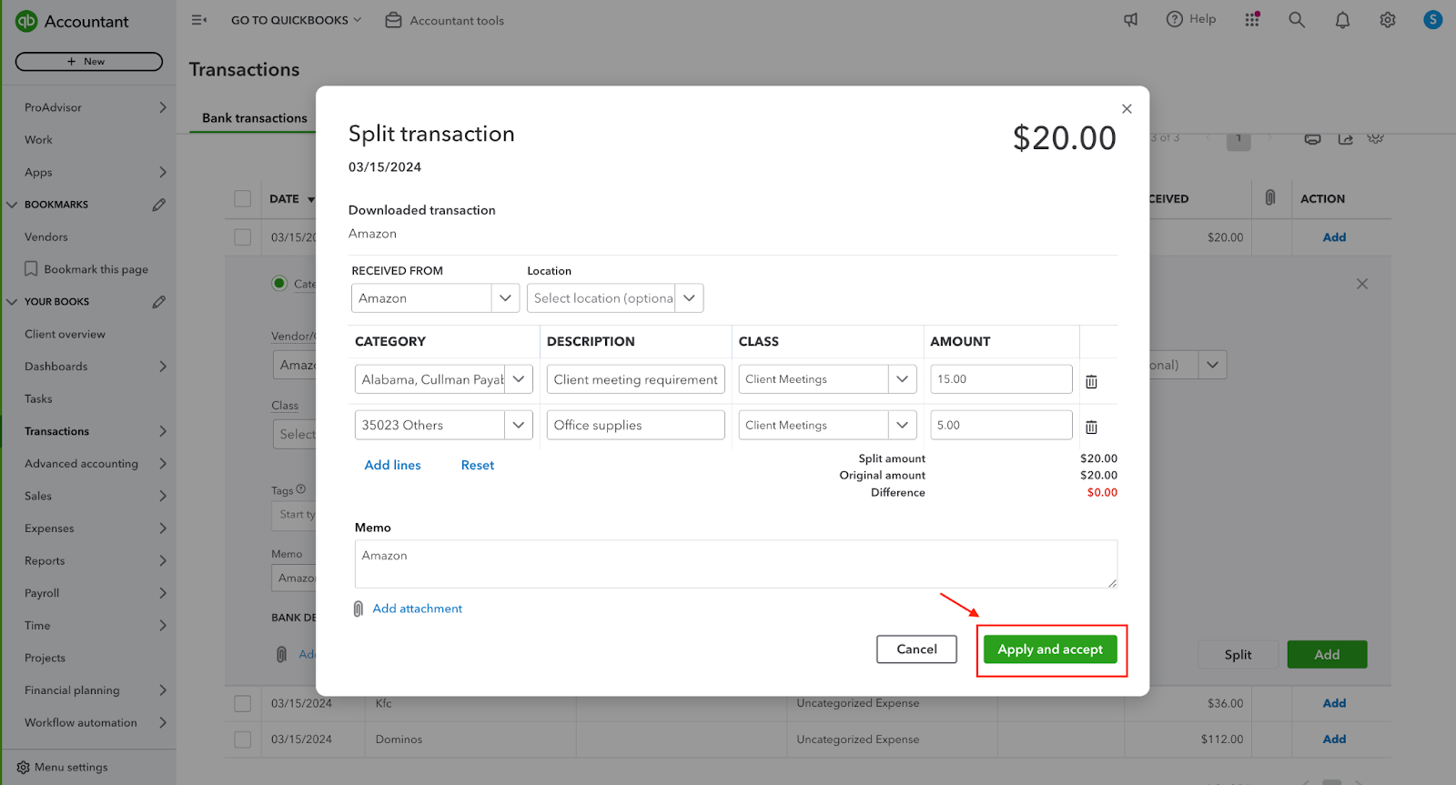
Task: Delete the 15.00 split line
Action: click(x=1091, y=382)
